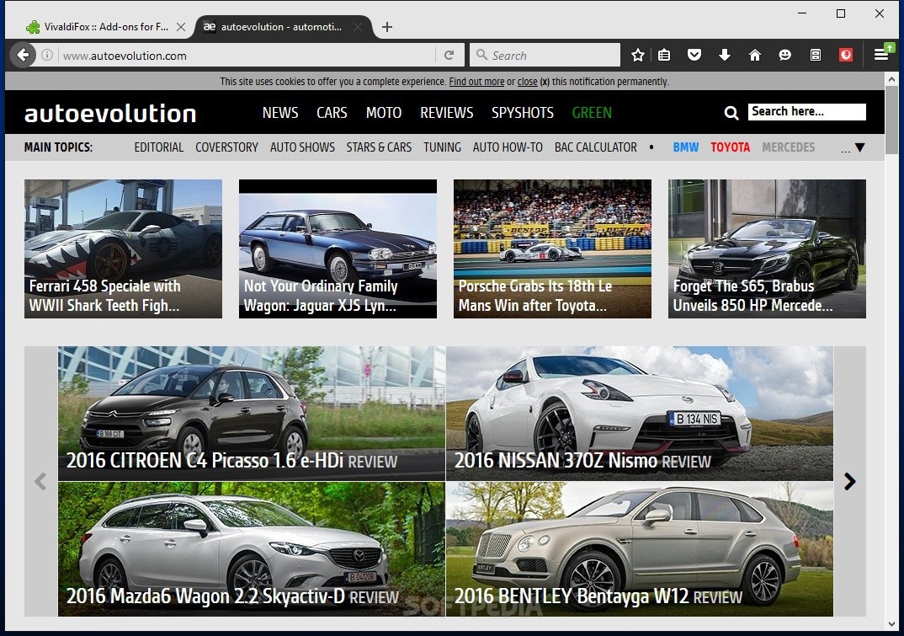904x636 pixels.
Task: Click the autoevolution site search magnifier
Action: click(x=731, y=113)
